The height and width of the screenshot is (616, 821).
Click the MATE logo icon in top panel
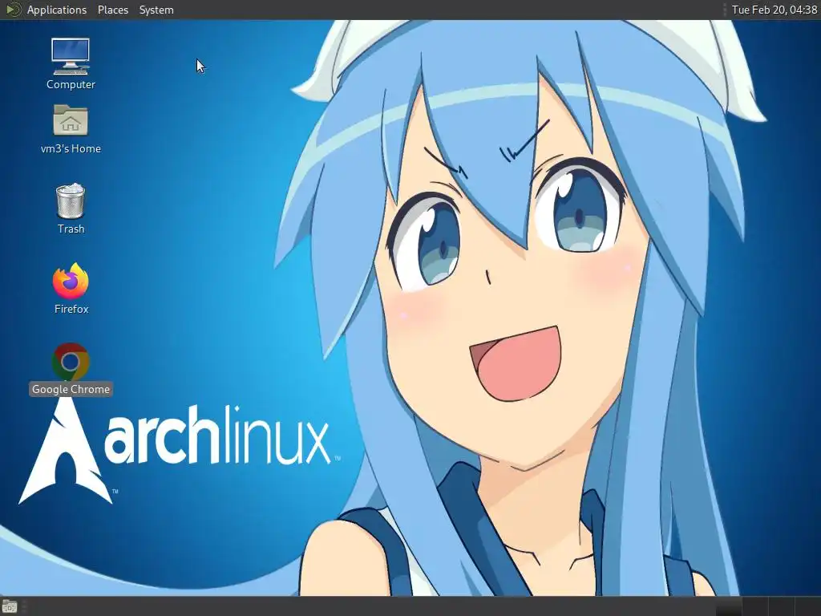13,10
